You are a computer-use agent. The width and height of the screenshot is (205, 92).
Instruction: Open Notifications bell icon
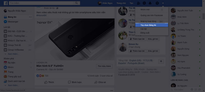pos(150,3)
